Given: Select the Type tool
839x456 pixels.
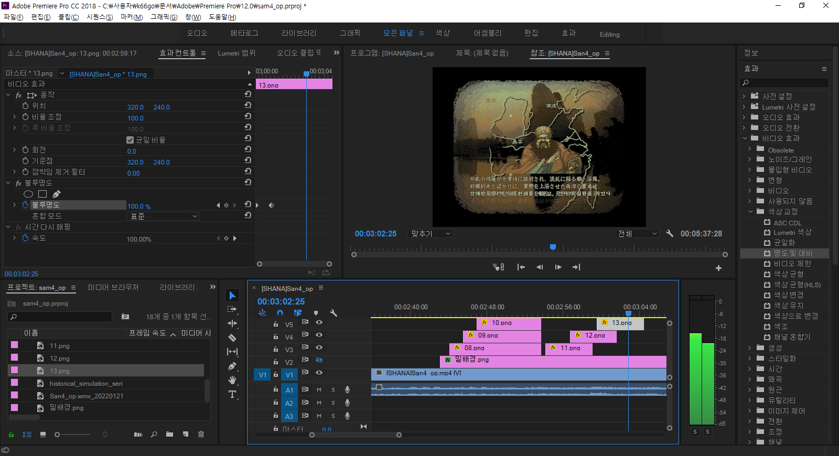Looking at the screenshot, I should (232, 394).
